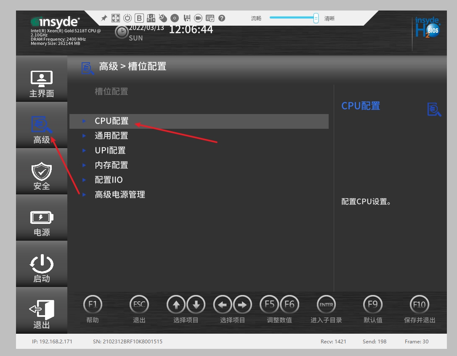
Task: Click the mouse icon in the toolbar
Action: tap(163, 18)
